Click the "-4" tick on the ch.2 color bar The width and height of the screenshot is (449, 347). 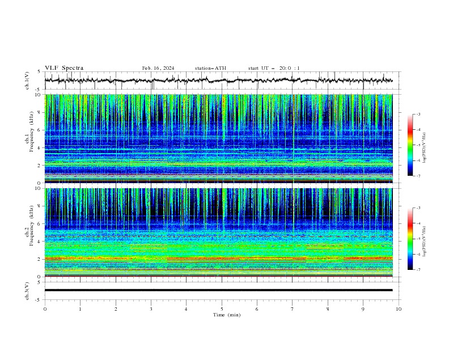(418, 223)
